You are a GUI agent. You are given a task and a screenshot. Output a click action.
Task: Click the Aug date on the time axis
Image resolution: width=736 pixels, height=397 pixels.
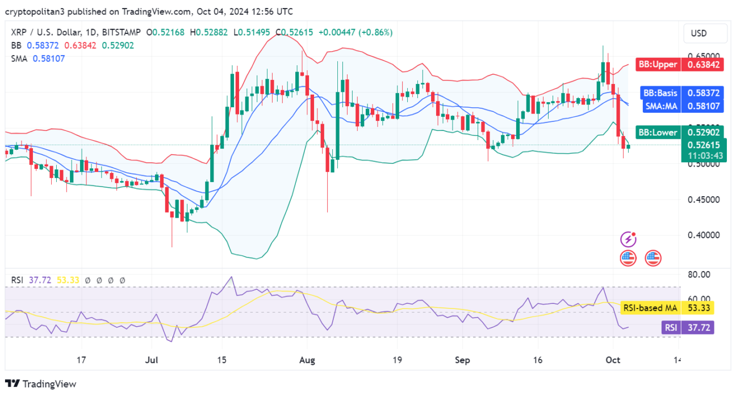[307, 360]
